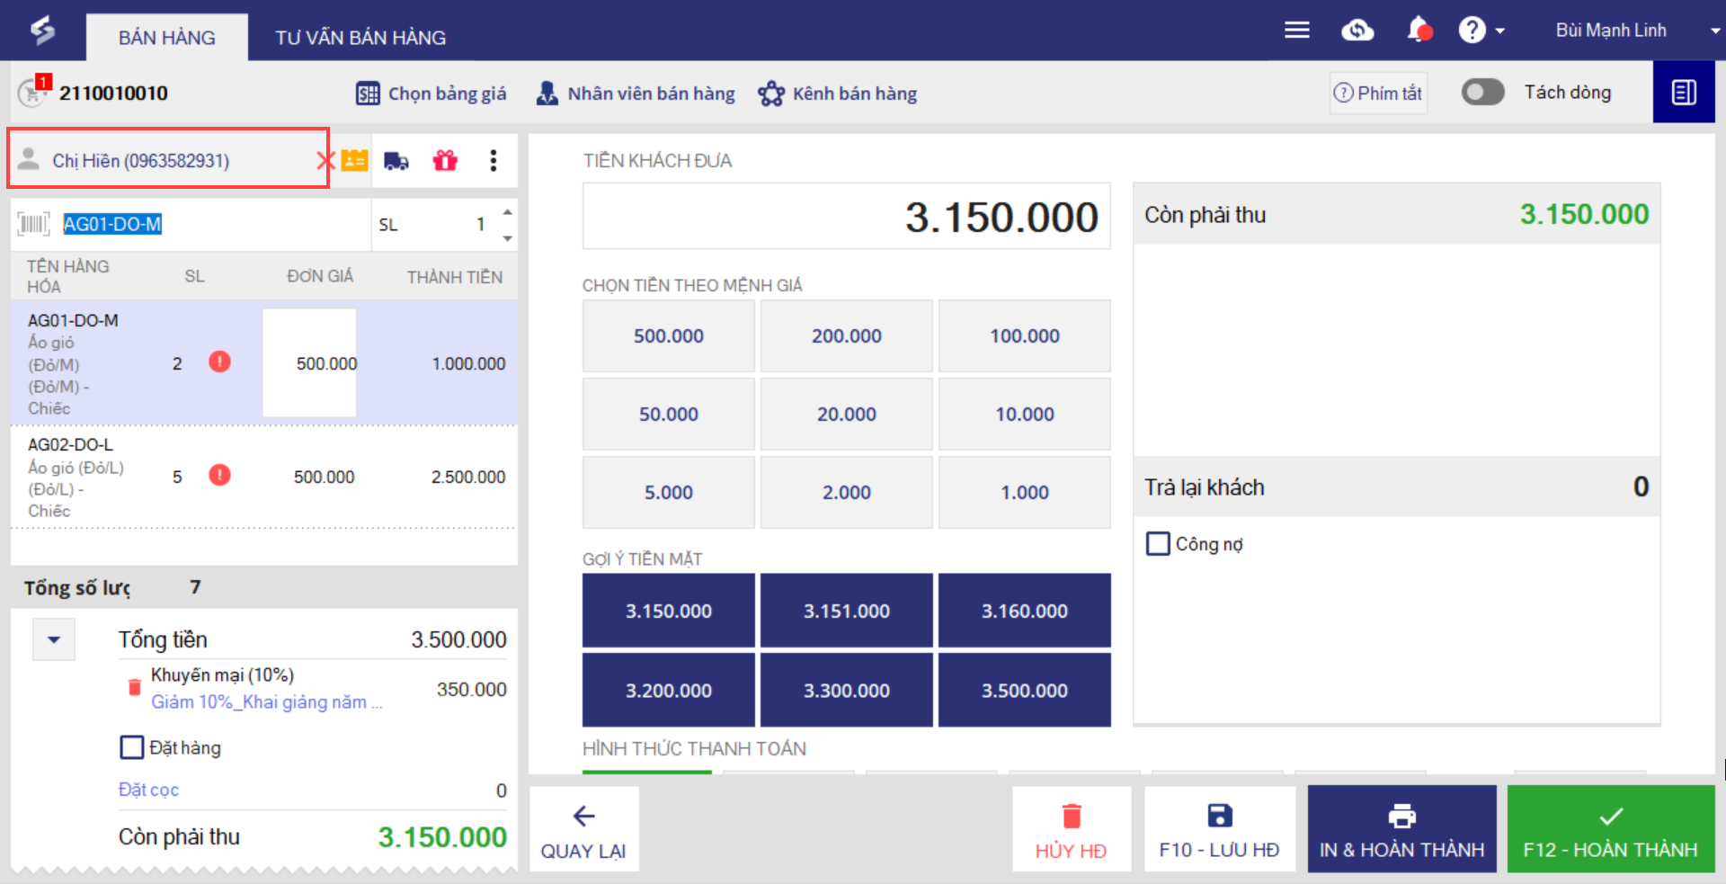Click the pending invoices cart icon
Viewport: 1726px width, 884px height.
[x=34, y=91]
